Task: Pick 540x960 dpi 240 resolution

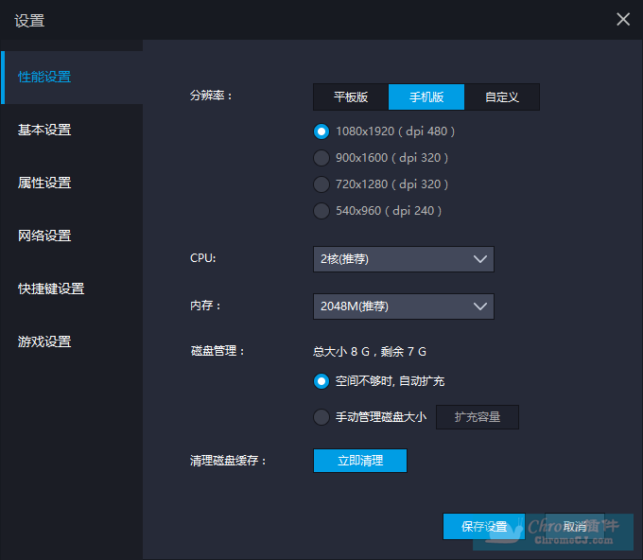Action: (x=321, y=211)
